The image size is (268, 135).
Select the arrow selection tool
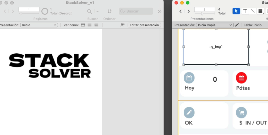tap(236, 11)
